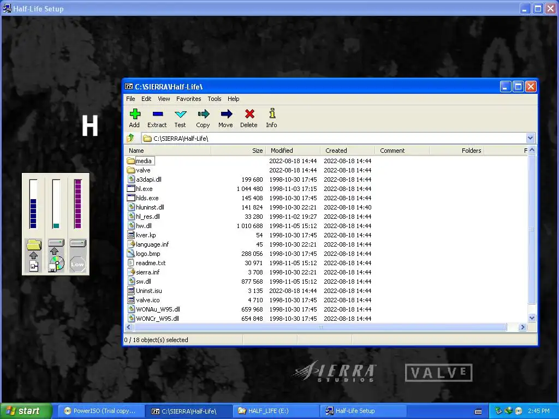Click the Low priority icon in setup panel
Screen dimensions: 559x419
click(78, 264)
